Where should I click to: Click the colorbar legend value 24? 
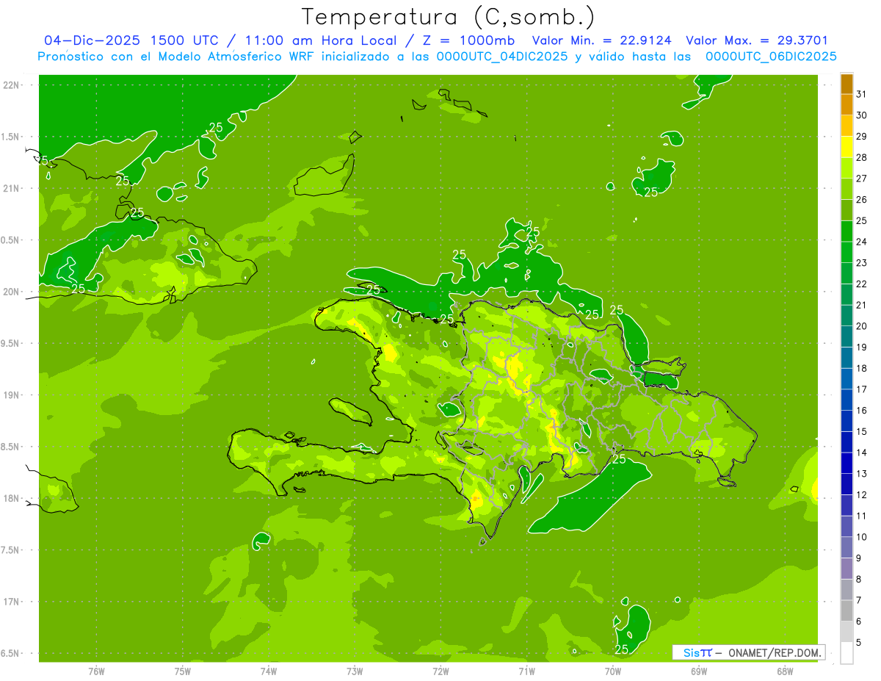click(862, 242)
